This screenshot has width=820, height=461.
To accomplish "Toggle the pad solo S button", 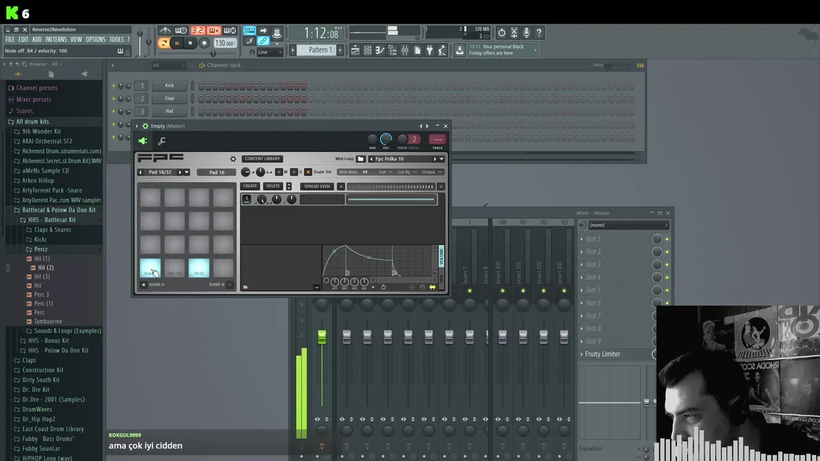I will [x=293, y=172].
